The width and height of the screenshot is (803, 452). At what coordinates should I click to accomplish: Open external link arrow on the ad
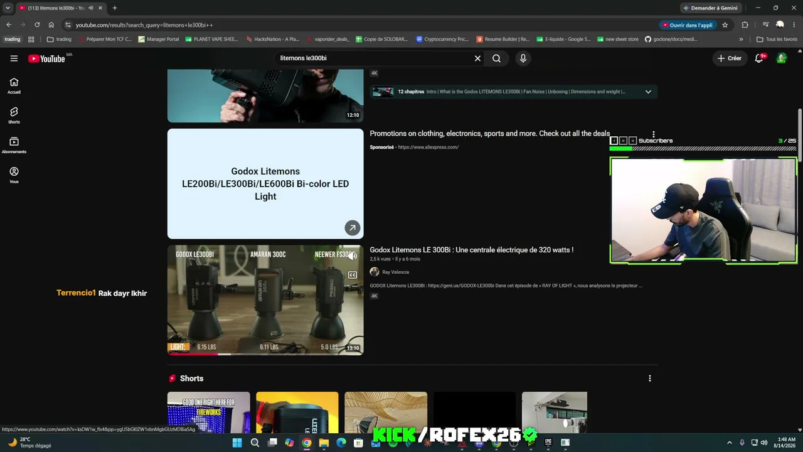(352, 228)
